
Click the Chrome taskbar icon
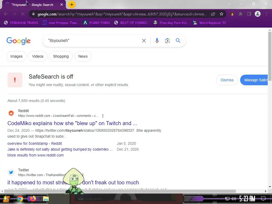[20, 199]
